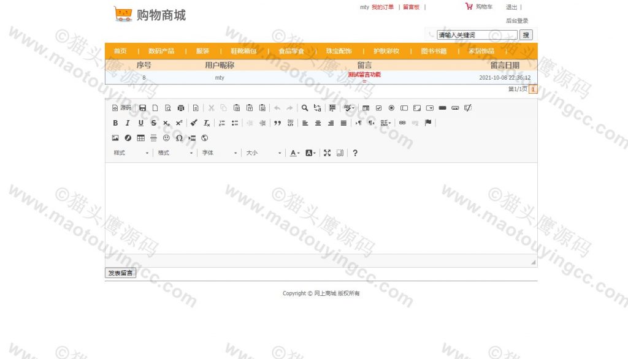Click the Save icon in editor toolbar
This screenshot has width=628, height=359.
pos(142,108)
